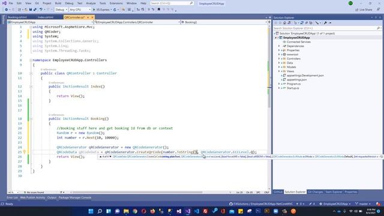384x216 pixels.
Task: Expand the Controllers folder
Action: [279, 59]
